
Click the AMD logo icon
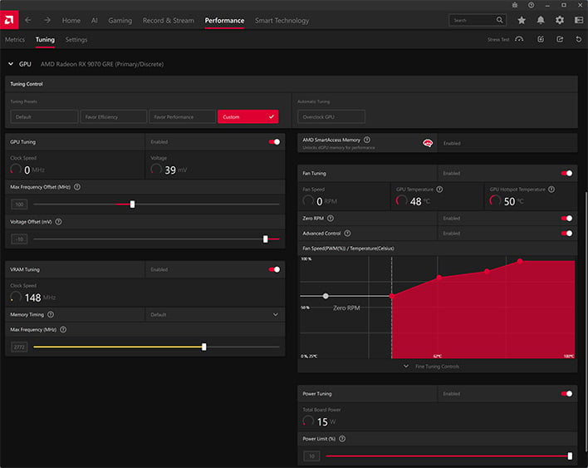9,20
